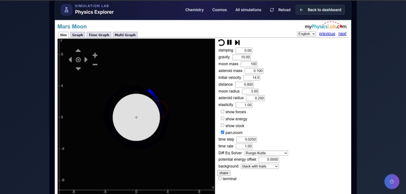Follow the previous link

click(327, 34)
